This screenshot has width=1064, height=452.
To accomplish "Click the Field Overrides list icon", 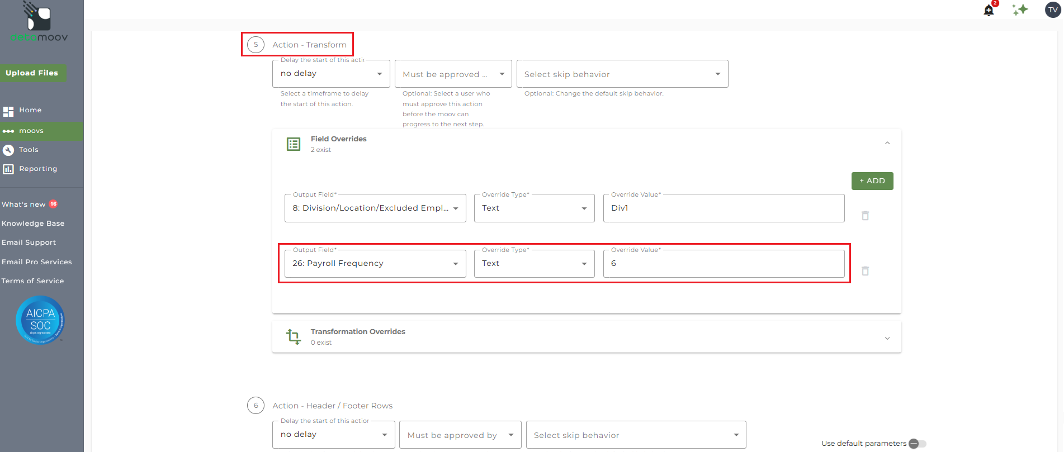I will 294,144.
